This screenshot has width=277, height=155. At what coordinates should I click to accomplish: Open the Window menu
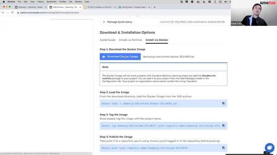(78, 2)
